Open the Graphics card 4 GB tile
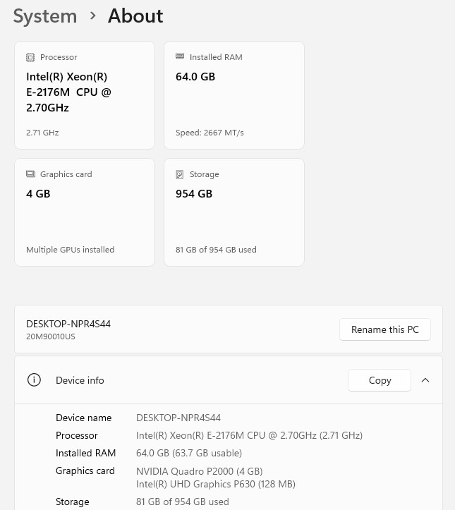Viewport: 455px width, 510px height. (85, 212)
